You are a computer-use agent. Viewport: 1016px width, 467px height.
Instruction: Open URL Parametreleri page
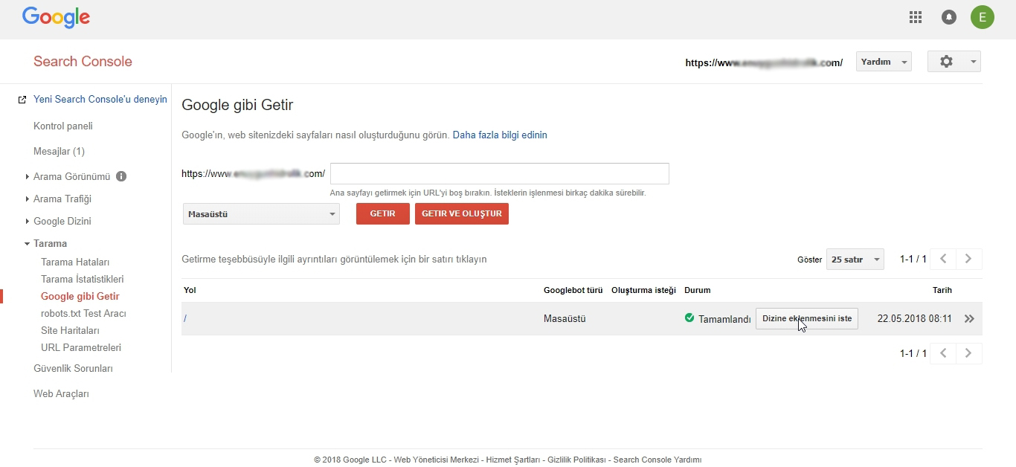(x=81, y=347)
